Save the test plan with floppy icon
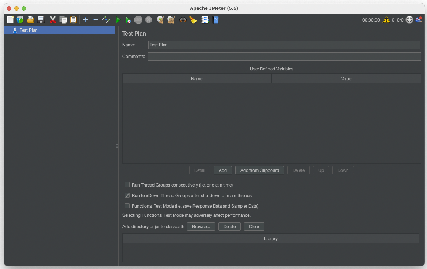The width and height of the screenshot is (427, 269). tap(41, 20)
